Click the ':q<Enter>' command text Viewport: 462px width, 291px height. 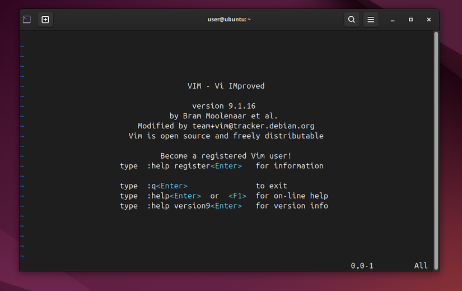(x=167, y=186)
